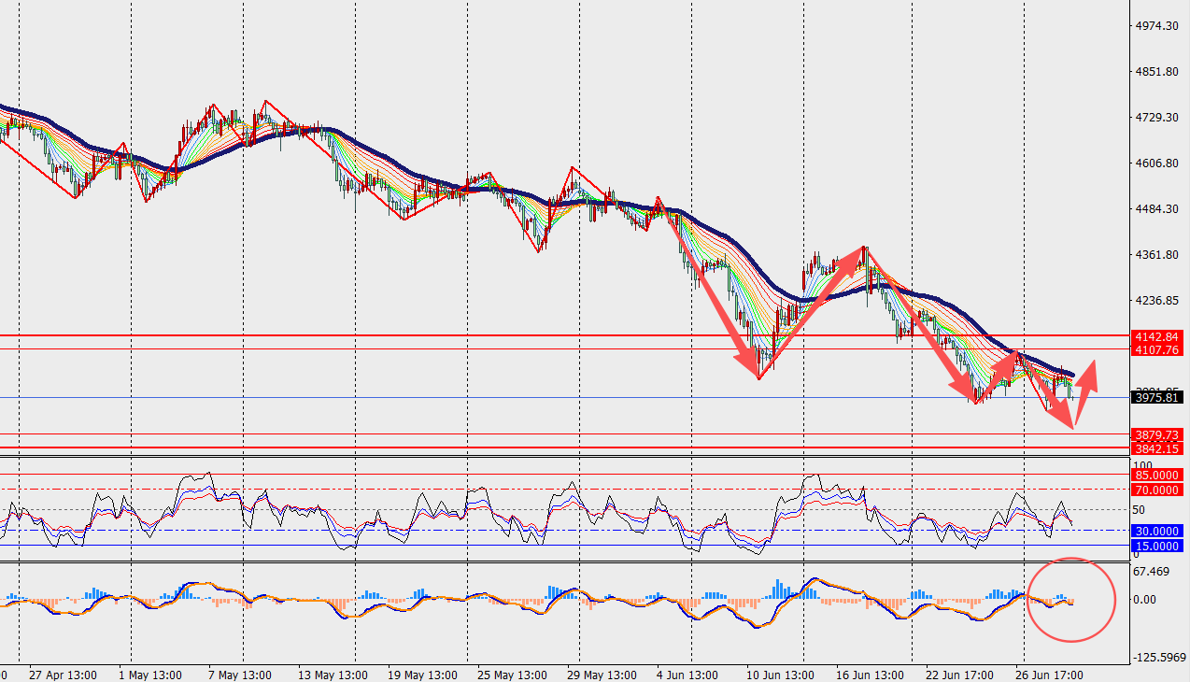Click inside the red circle on histogram
The height and width of the screenshot is (682, 1190).
1071,600
